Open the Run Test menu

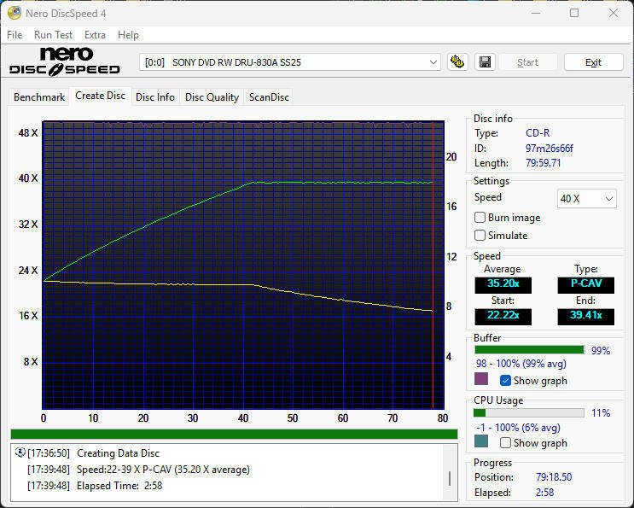tap(53, 35)
